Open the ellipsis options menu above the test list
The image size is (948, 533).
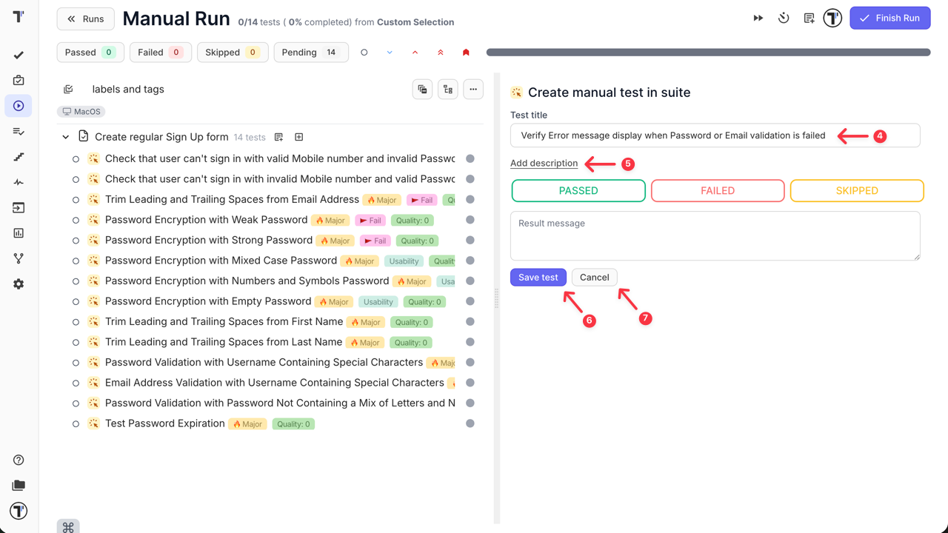coord(473,89)
